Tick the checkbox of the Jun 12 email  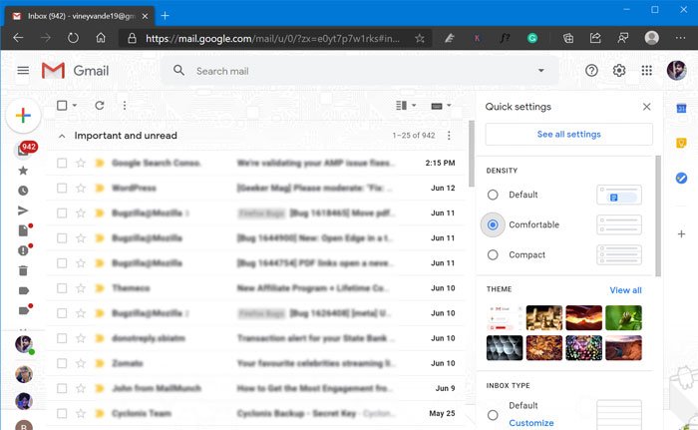pos(62,188)
